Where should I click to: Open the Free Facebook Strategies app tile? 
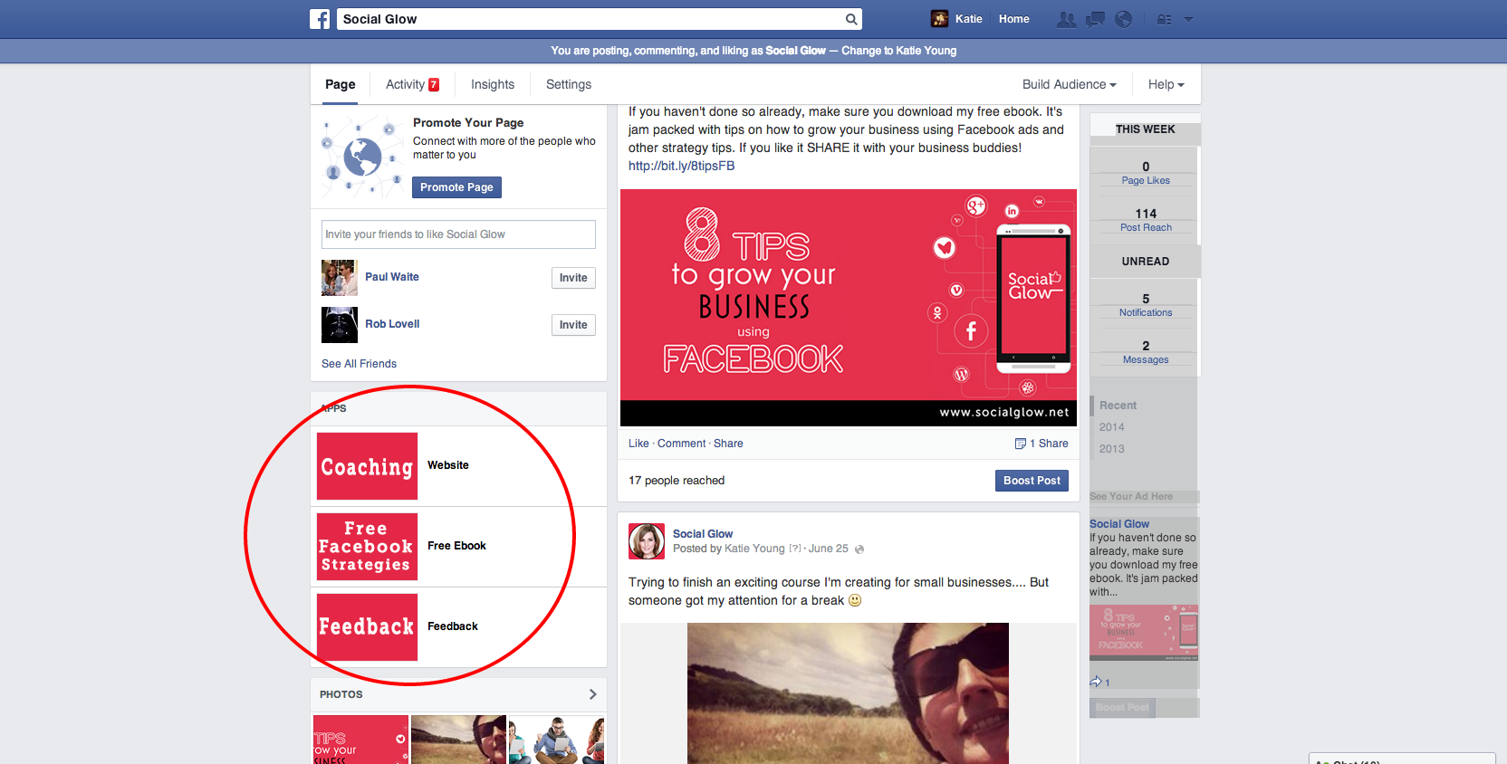point(367,547)
